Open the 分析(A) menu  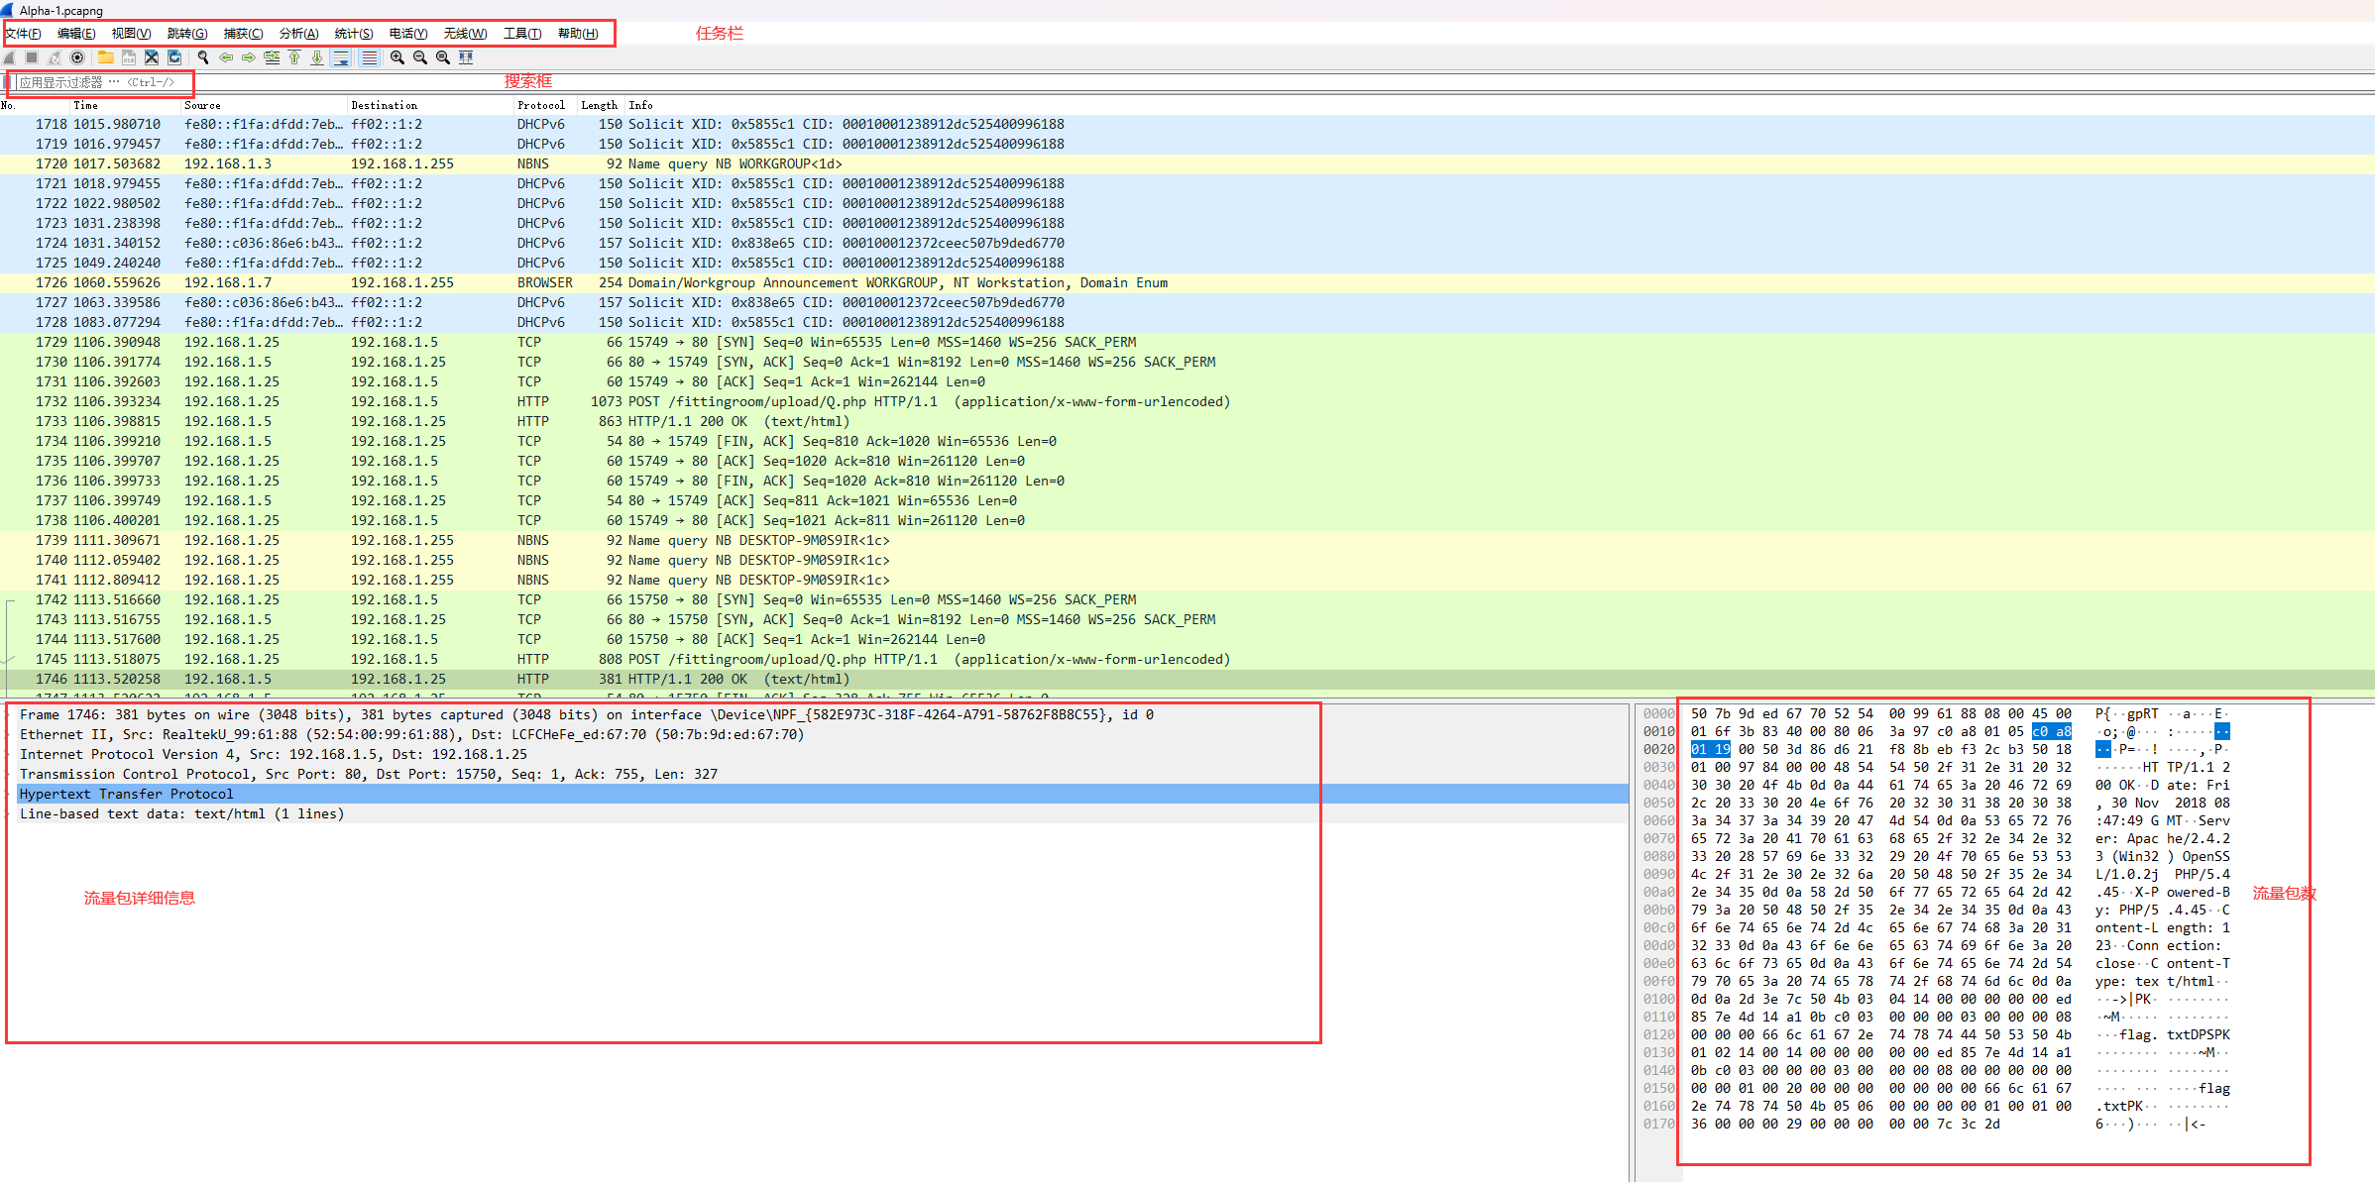tap(298, 34)
